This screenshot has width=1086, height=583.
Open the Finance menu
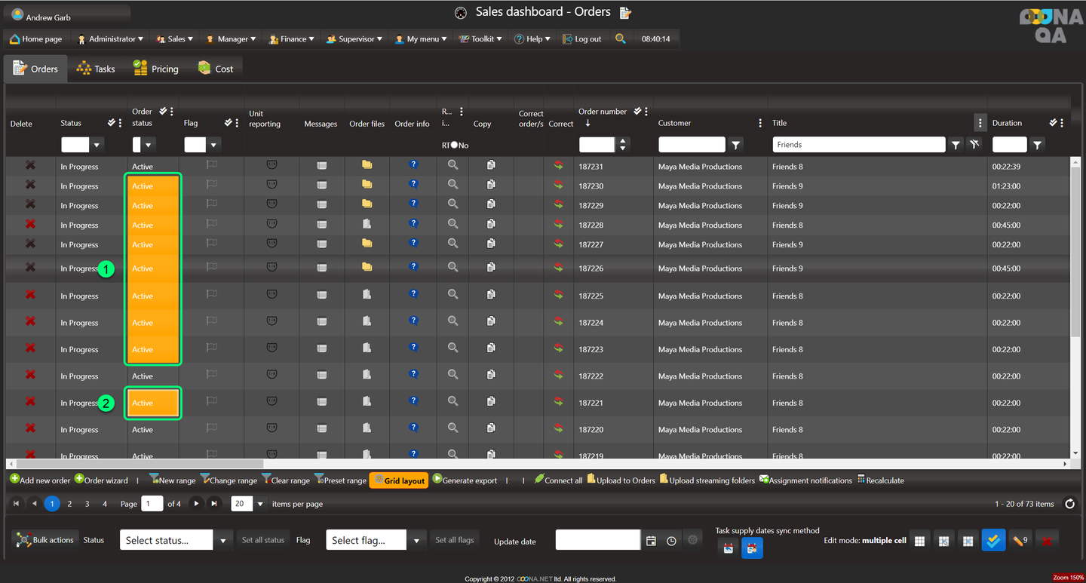[x=292, y=39]
